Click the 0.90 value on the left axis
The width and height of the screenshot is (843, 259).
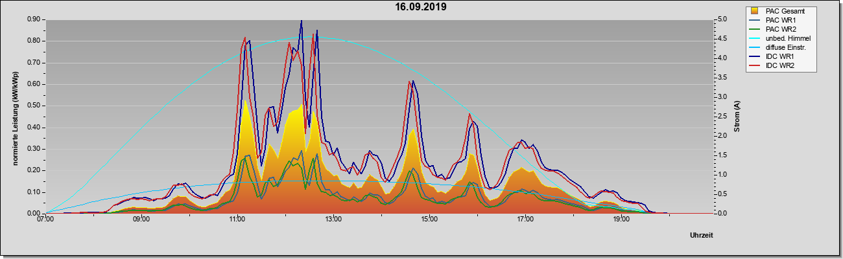click(33, 19)
